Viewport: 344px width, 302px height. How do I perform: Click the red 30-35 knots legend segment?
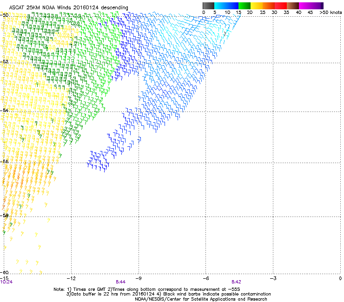tap(281, 6)
